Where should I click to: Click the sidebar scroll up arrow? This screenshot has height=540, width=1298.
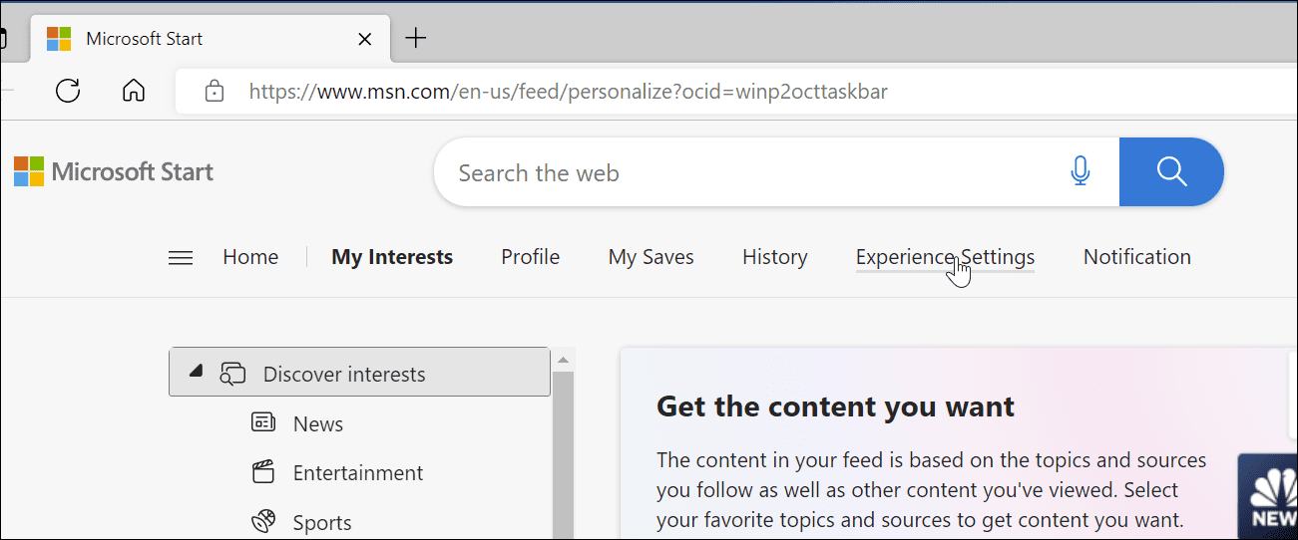tap(563, 360)
